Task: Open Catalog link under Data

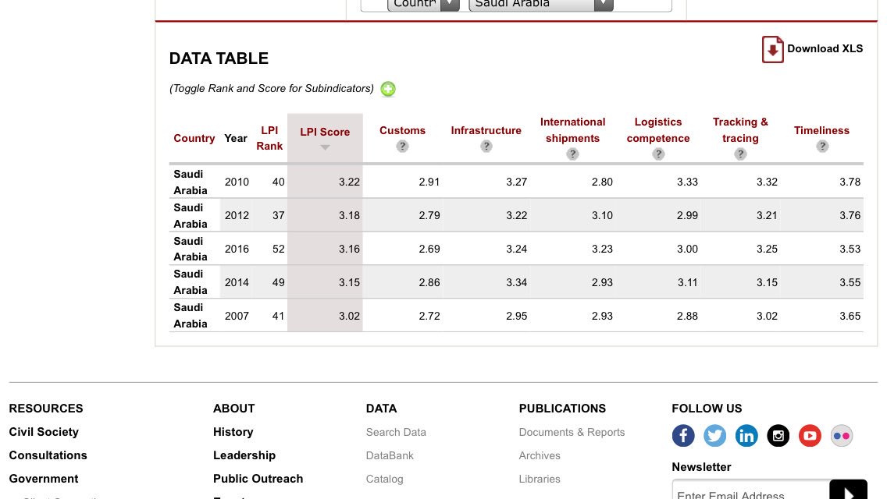Action: tap(385, 480)
